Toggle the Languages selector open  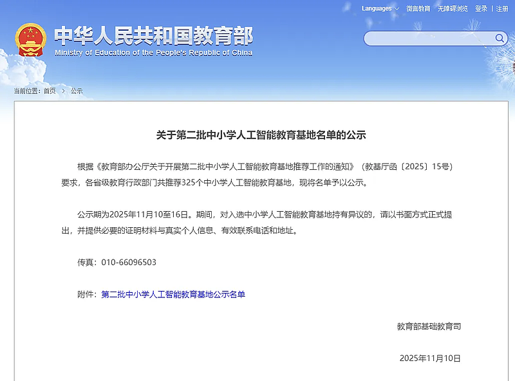(377, 9)
